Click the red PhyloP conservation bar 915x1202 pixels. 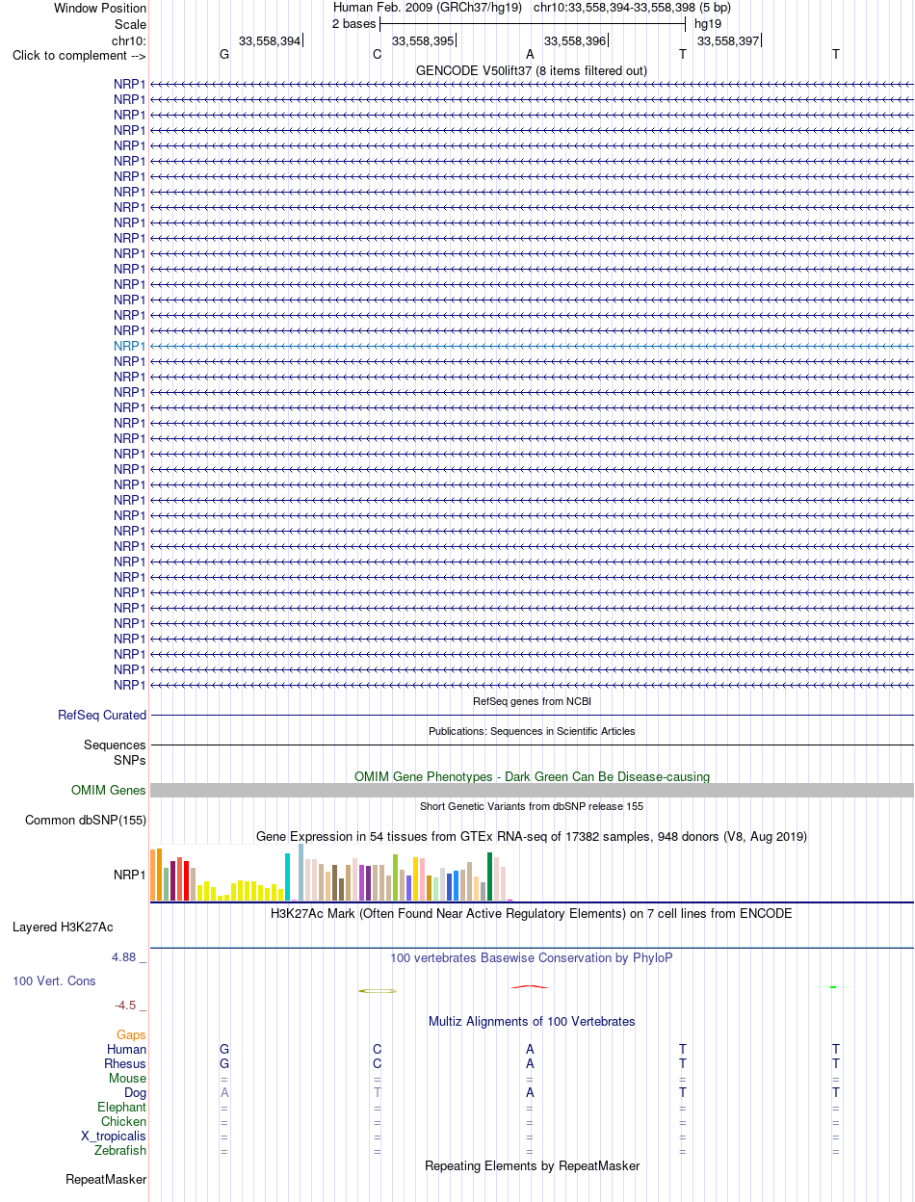coord(530,986)
